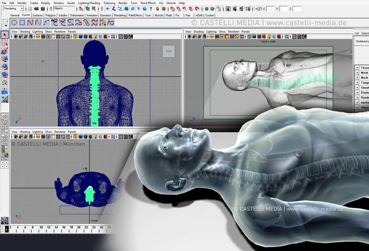The image size is (369, 251).
Task: Toggle the Miscellaneous question-mark mask
Action: click(151, 9)
